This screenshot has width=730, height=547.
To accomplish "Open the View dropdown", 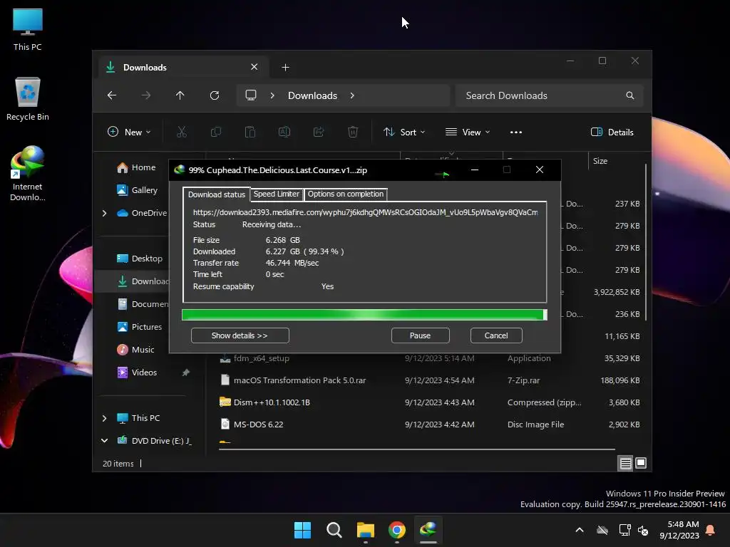I will point(468,132).
